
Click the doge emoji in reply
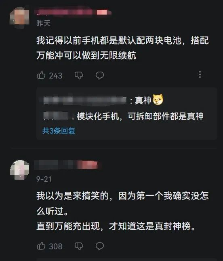(158, 100)
